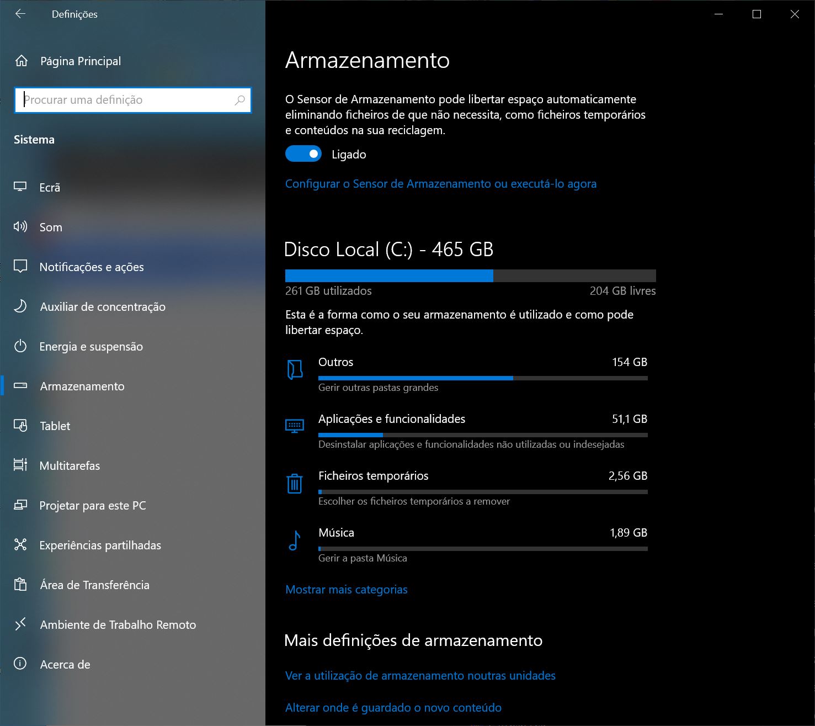This screenshot has width=815, height=726.
Task: Click the Experiências partilhadas icon
Action: coord(20,545)
